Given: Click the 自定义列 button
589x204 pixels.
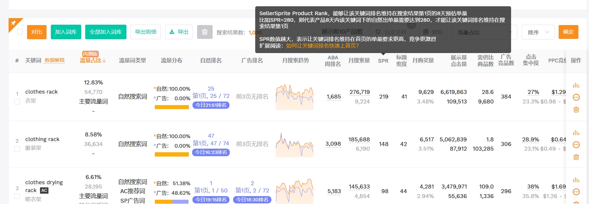Looking at the screenshot, I should (x=391, y=32).
